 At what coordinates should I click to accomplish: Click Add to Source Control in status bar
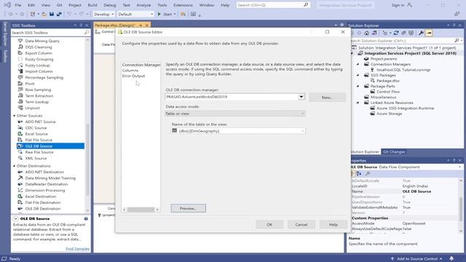pyautogui.click(x=417, y=259)
